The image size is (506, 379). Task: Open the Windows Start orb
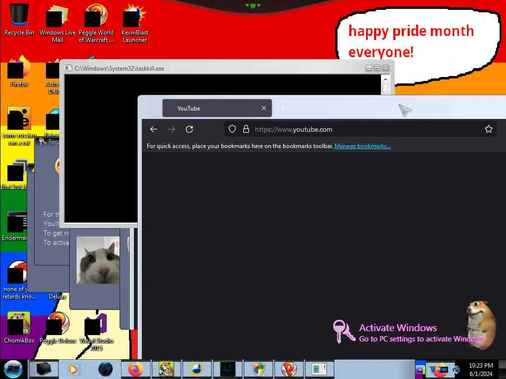(x=13, y=369)
